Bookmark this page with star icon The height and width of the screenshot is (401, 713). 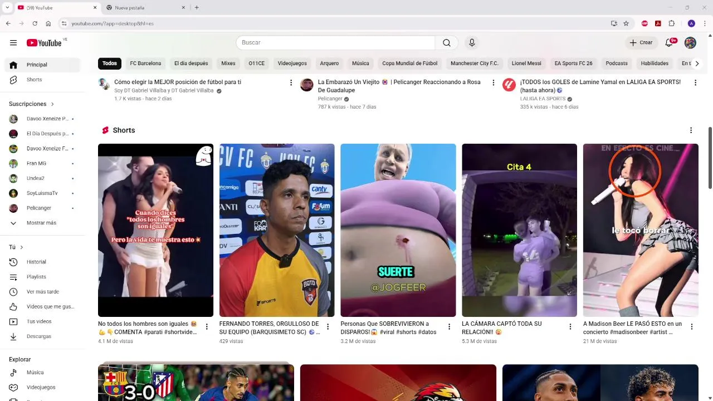click(626, 23)
